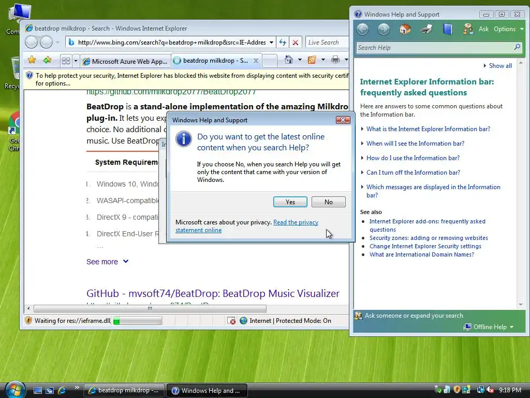
Task: Click the Ask icon in Help toolbar
Action: 468,29
